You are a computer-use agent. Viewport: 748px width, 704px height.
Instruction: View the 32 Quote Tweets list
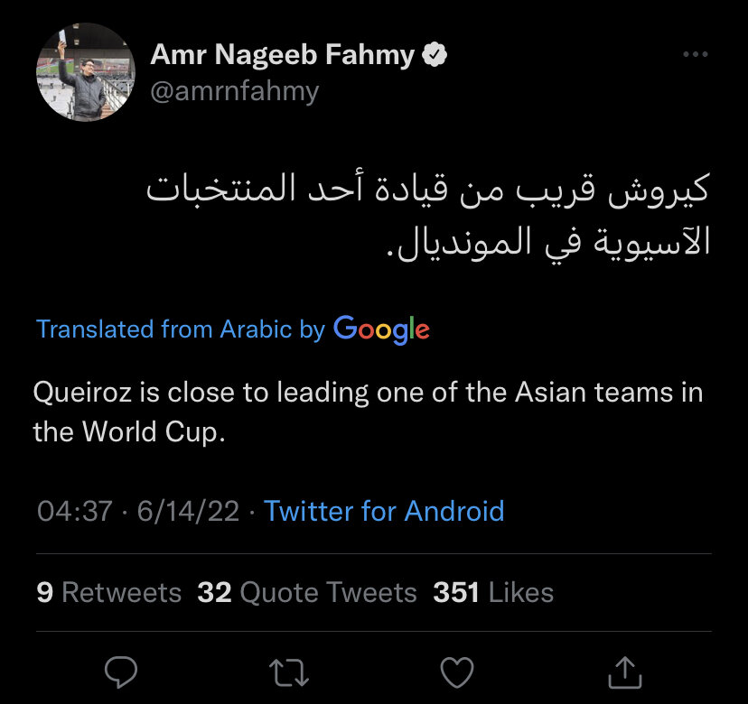tap(307, 593)
